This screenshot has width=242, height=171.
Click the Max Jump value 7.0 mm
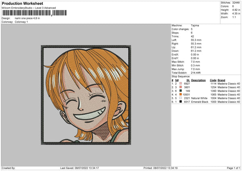point(195,69)
